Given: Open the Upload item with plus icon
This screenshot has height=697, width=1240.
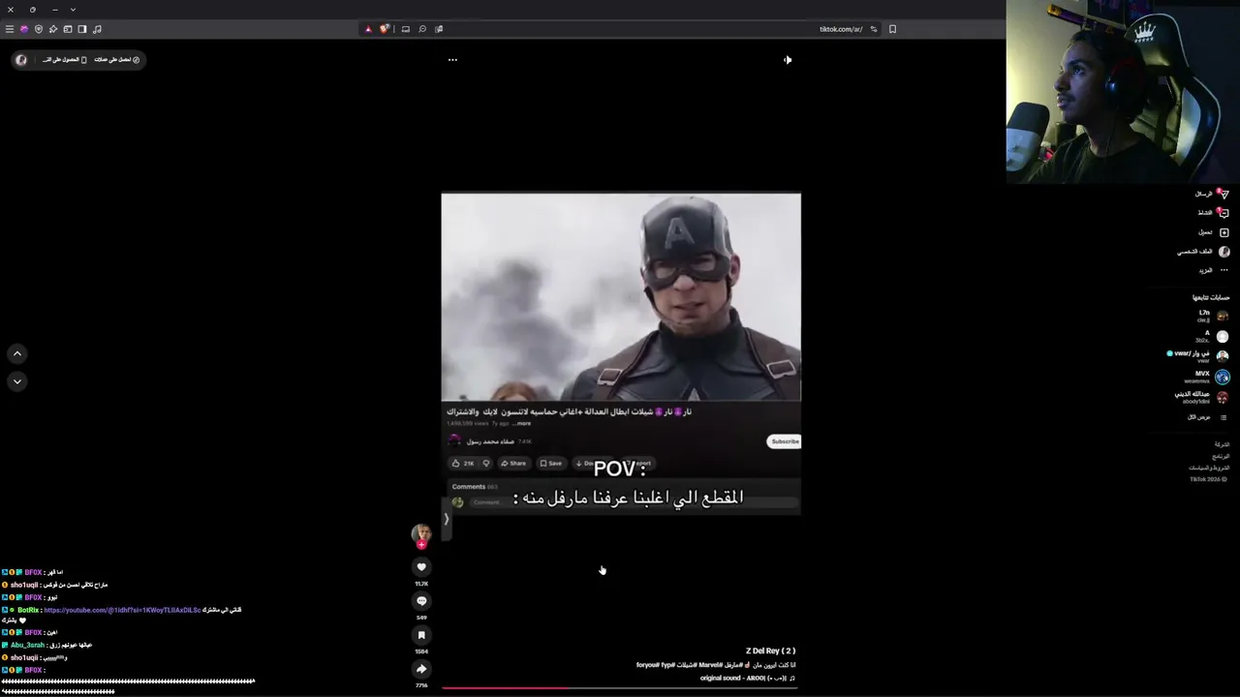Looking at the screenshot, I should point(1214,232).
